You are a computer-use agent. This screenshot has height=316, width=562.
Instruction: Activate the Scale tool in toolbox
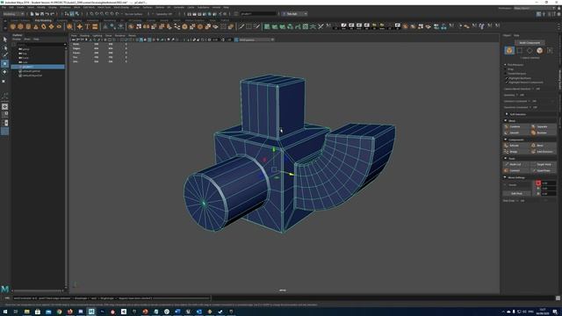[4, 81]
